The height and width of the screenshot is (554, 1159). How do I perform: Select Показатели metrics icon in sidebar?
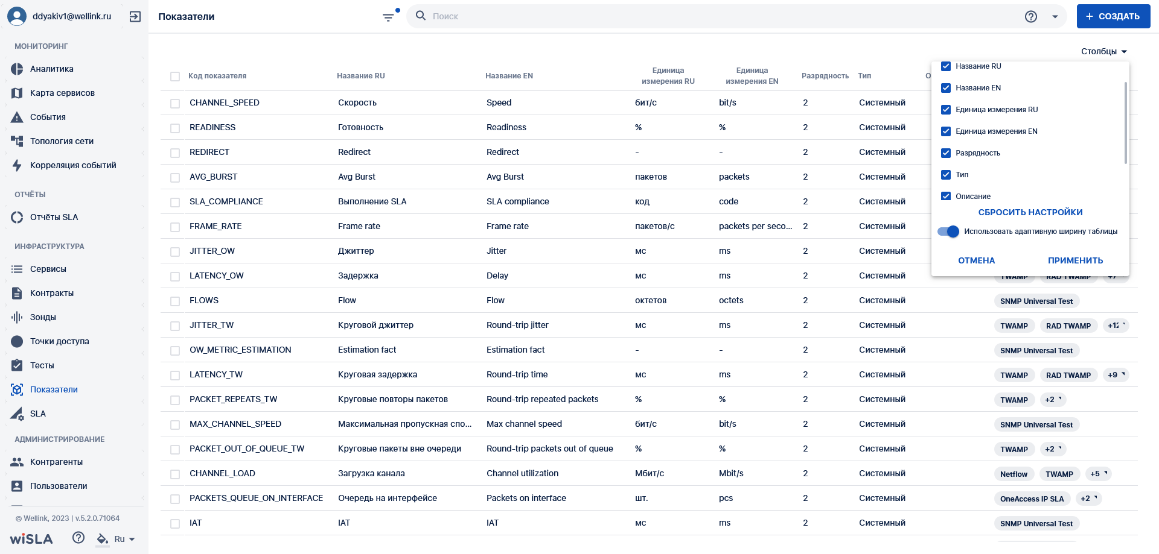point(17,389)
